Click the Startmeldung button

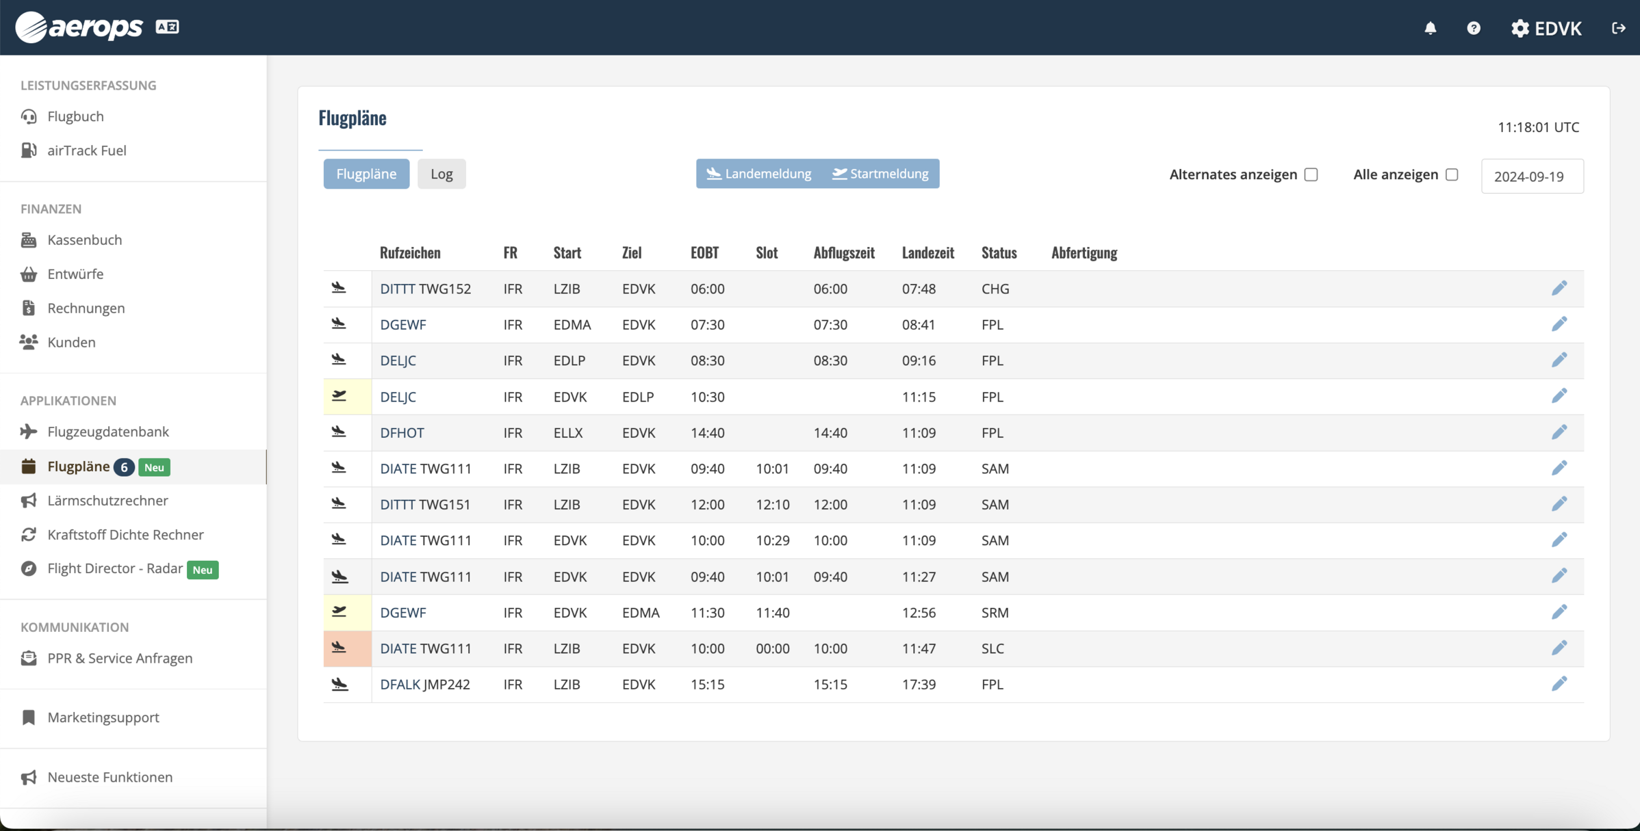pyautogui.click(x=880, y=174)
